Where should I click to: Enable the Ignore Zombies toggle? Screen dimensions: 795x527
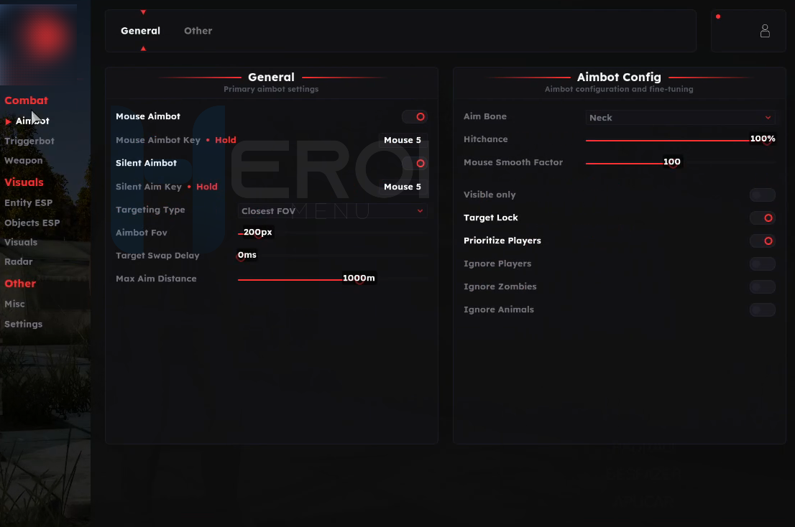coord(762,286)
